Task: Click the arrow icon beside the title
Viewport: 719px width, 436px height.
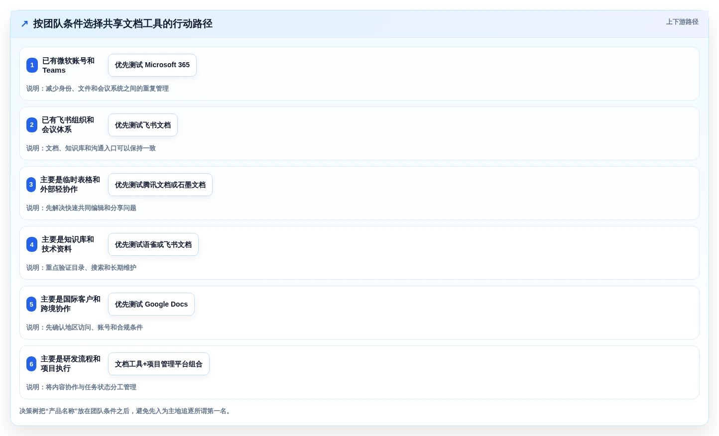Action: (x=24, y=23)
